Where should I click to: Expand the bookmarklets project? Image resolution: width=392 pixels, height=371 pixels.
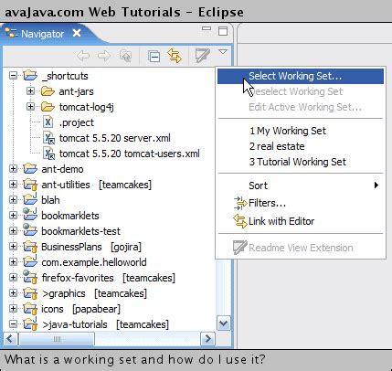tap(13, 215)
